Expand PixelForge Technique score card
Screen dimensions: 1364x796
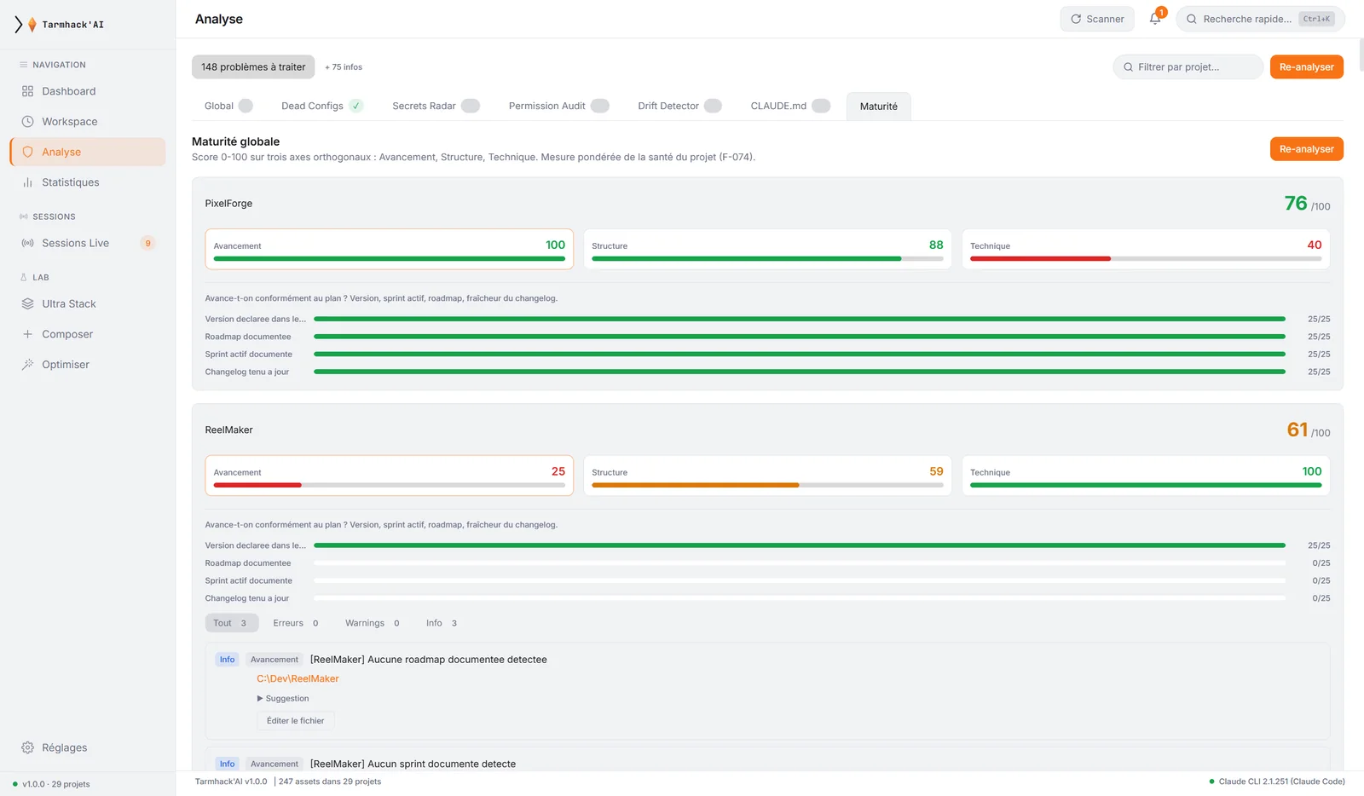pyautogui.click(x=1146, y=249)
